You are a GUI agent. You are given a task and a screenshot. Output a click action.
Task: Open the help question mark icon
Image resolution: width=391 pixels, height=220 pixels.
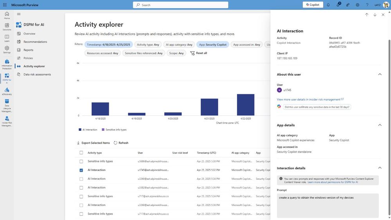click(x=367, y=5)
